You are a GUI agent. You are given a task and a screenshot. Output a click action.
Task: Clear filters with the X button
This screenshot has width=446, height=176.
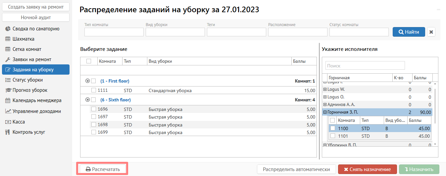tap(431, 32)
